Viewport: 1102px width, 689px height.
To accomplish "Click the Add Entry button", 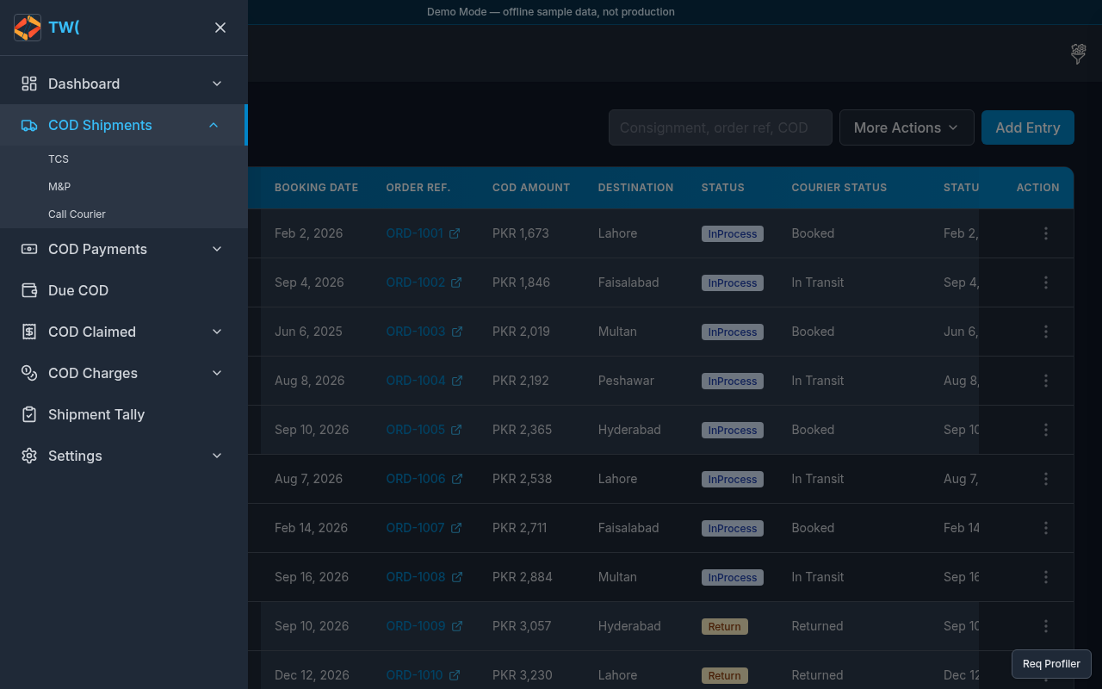I will point(1028,127).
